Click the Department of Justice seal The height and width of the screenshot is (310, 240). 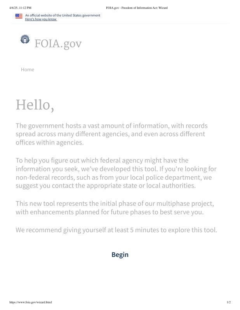point(25,39)
